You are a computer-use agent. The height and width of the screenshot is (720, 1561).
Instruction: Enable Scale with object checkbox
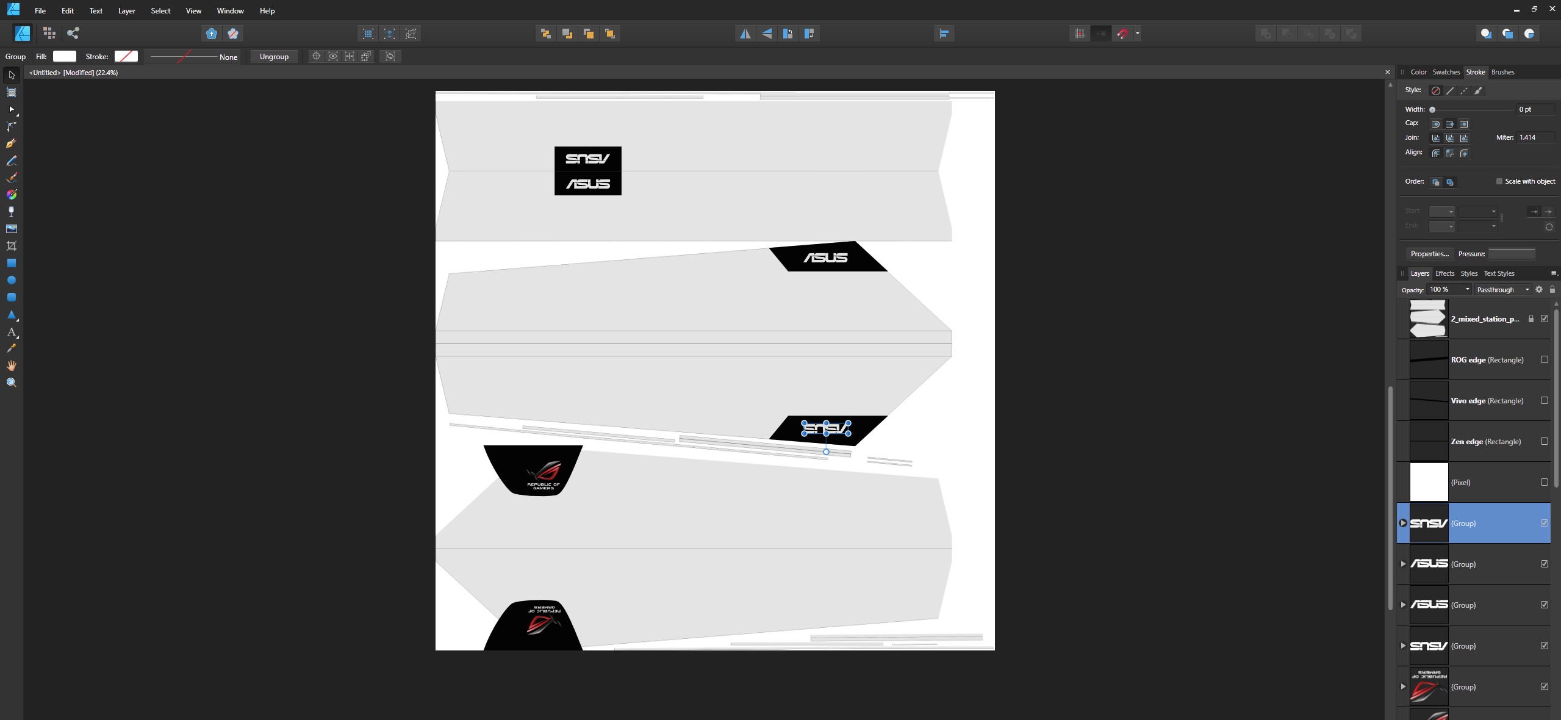1499,181
